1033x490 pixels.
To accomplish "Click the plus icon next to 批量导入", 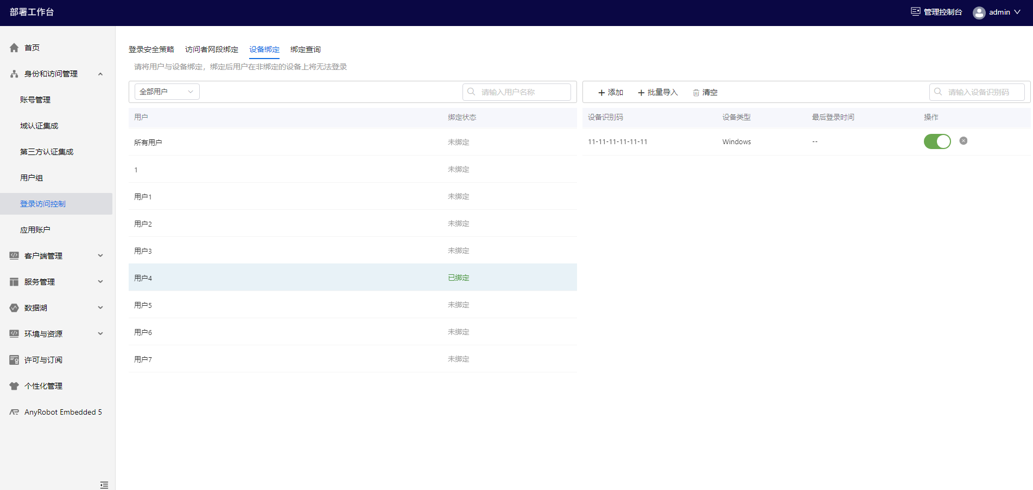I will (641, 93).
